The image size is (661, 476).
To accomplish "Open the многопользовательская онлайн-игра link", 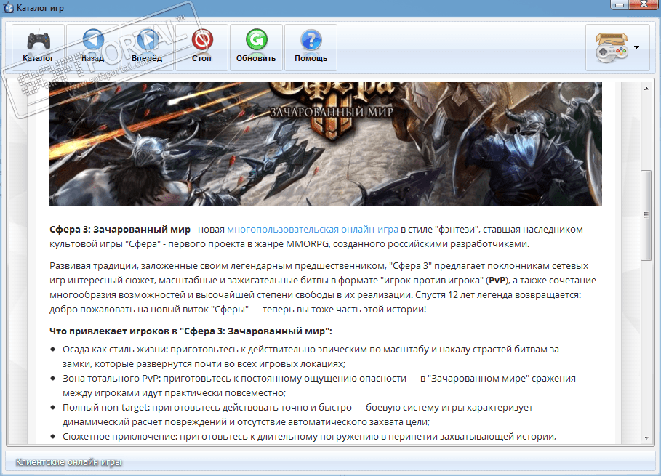I will pos(313,230).
